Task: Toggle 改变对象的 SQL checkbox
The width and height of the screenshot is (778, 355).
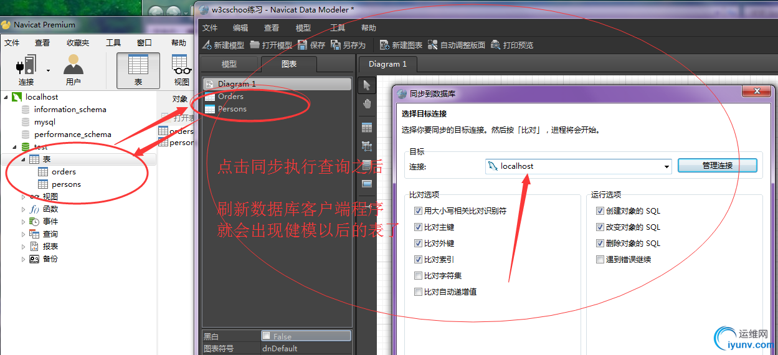Action: coord(600,227)
